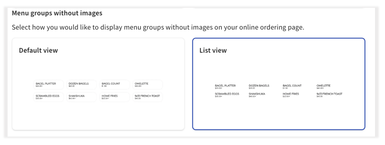This screenshot has width=385, height=145.
Task: Click the 'Menu groups without images' heading
Action: (x=57, y=13)
